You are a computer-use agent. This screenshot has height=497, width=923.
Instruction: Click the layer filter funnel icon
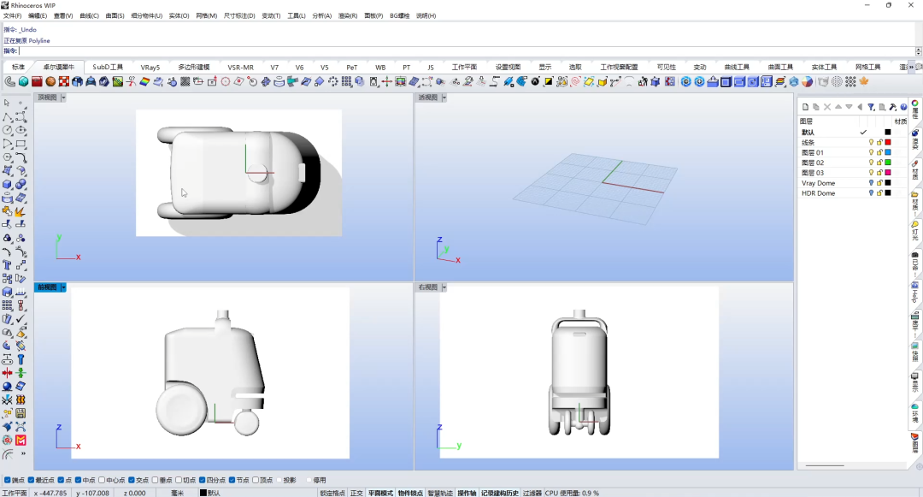pyautogui.click(x=871, y=107)
